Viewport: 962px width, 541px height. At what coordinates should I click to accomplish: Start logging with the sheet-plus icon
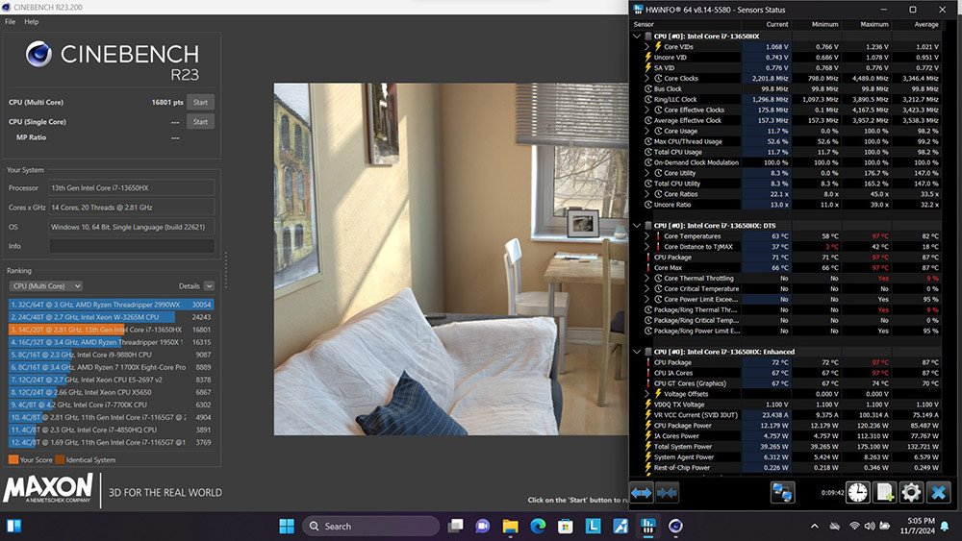coord(885,493)
